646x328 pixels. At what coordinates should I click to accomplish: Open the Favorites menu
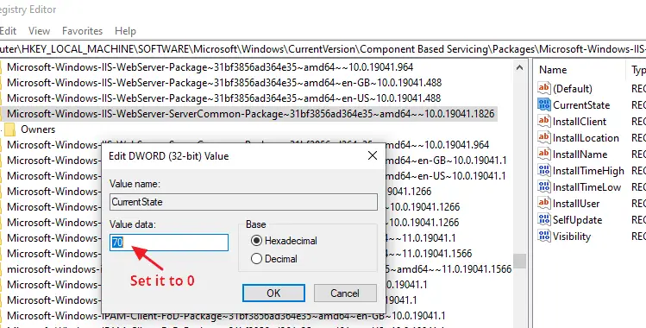coord(83,31)
